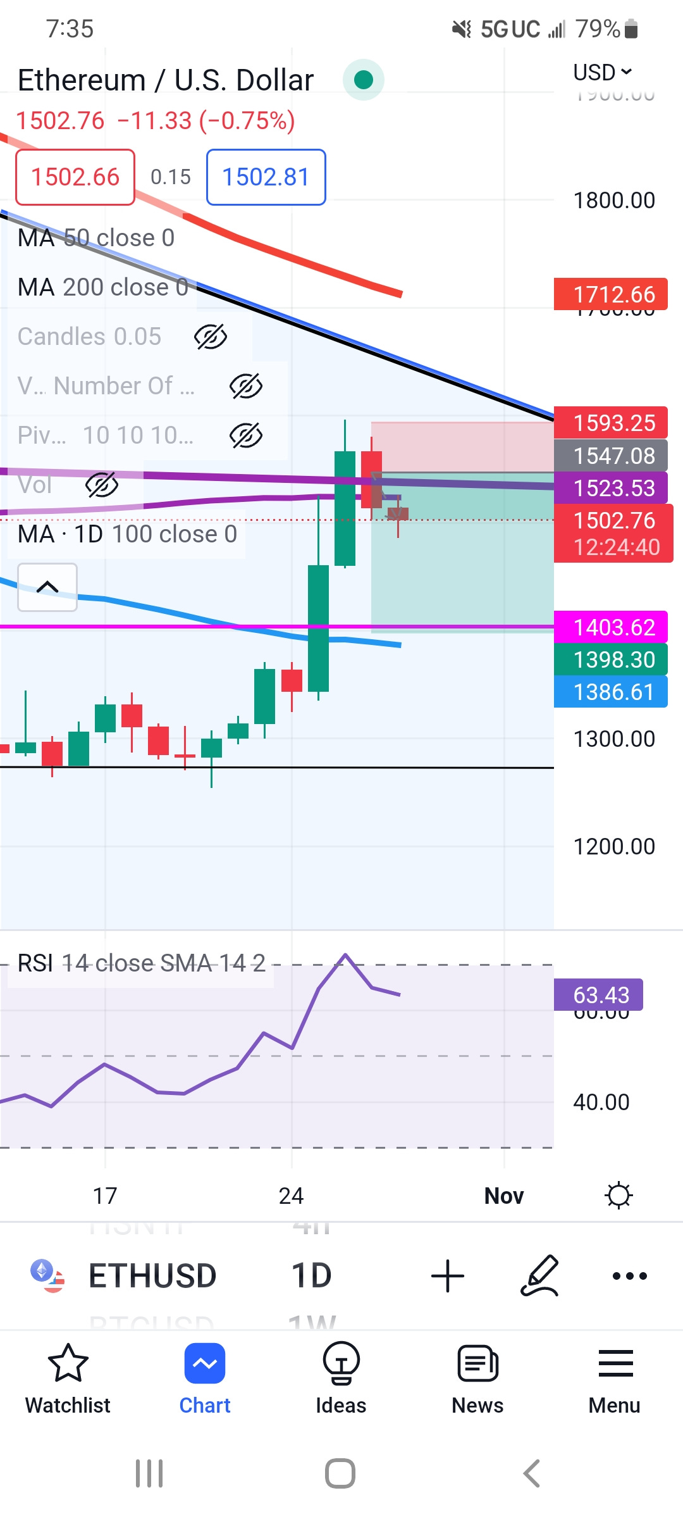
Task: Tap the plus add icon
Action: pos(448,1275)
